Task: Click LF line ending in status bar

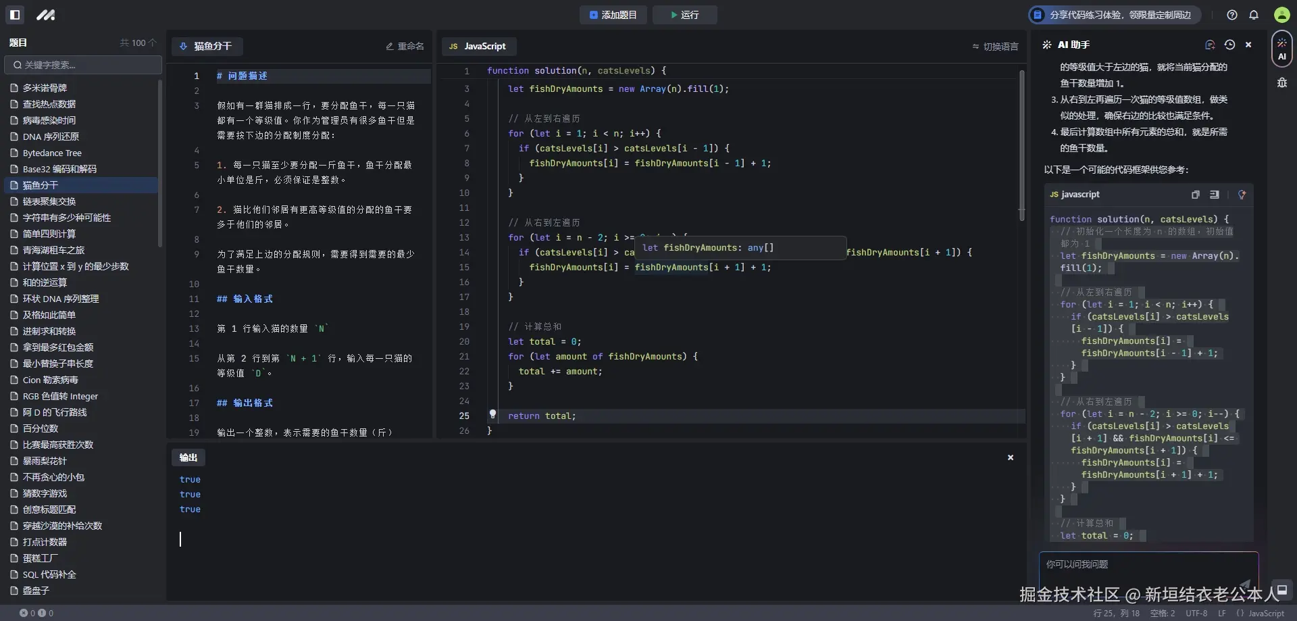Action: (1222, 614)
